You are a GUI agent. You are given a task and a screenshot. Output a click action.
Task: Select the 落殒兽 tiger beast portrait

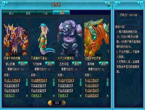[96, 39]
